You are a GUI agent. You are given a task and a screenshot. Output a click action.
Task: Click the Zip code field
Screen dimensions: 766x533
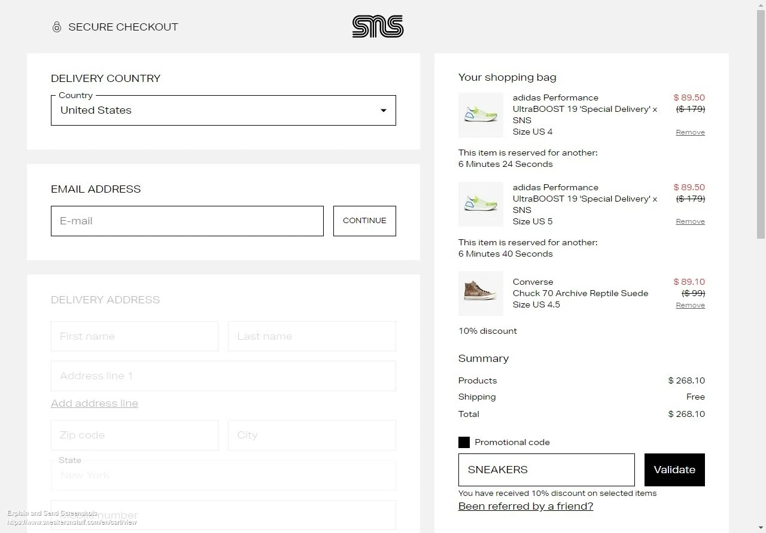tap(135, 435)
